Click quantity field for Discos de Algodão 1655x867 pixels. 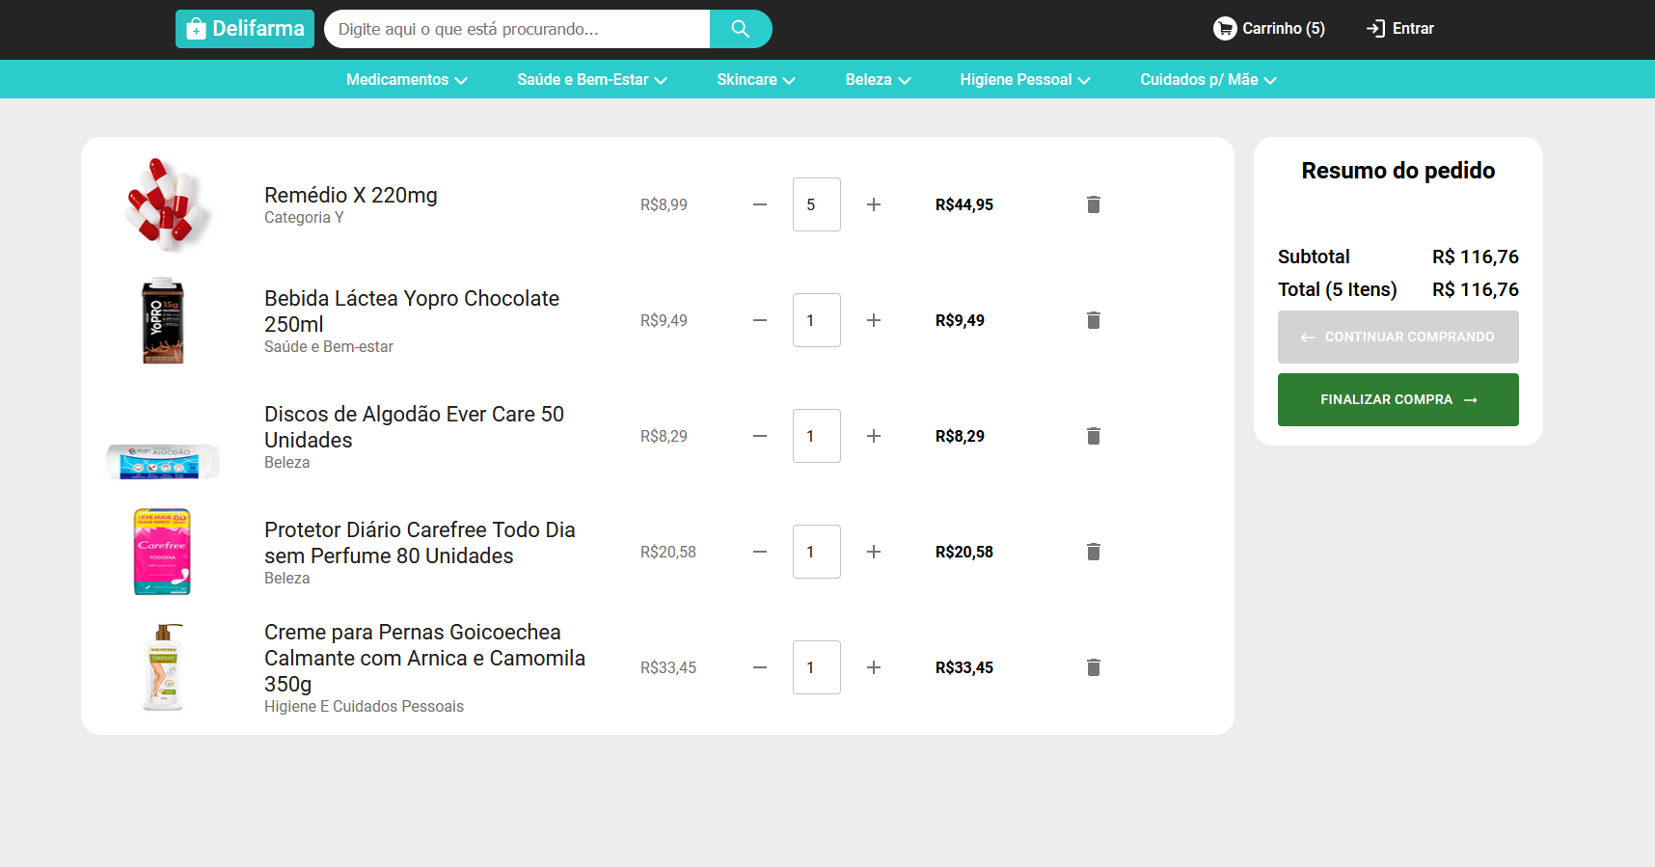pos(817,436)
